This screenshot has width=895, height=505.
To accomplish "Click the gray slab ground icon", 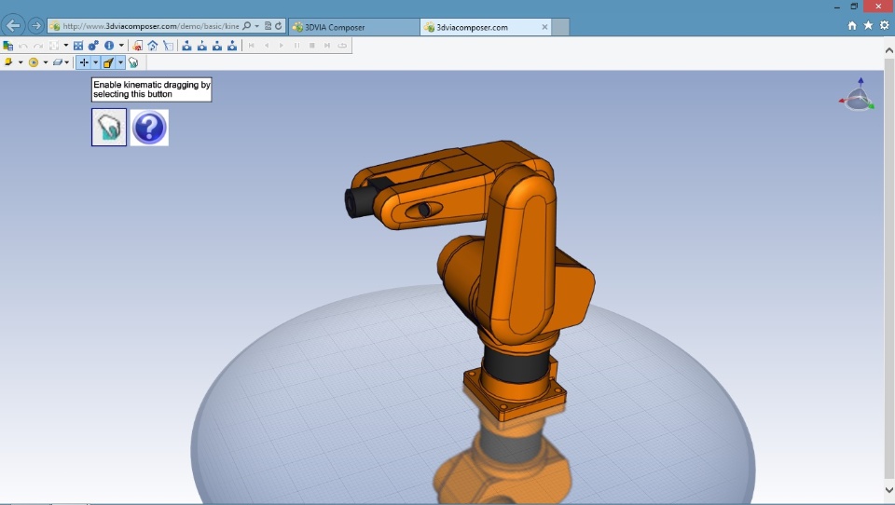I will [x=58, y=62].
